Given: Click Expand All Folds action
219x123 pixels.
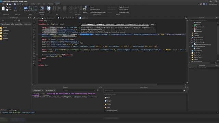Looking at the screenshot, I should [124, 10].
